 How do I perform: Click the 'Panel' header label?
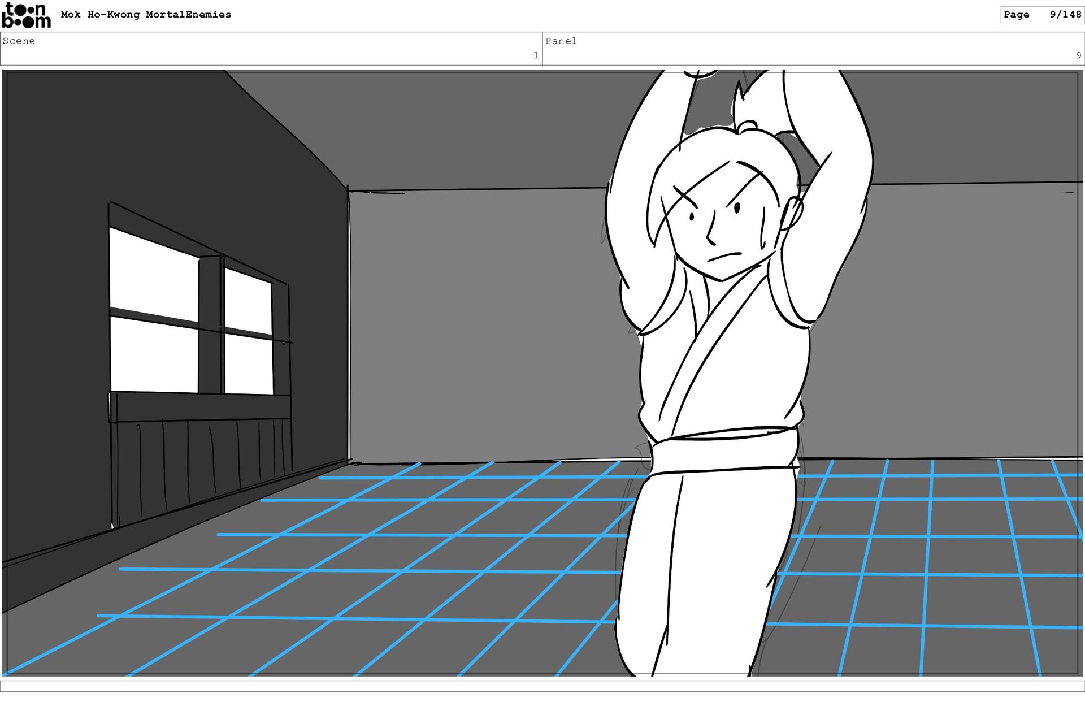pyautogui.click(x=561, y=41)
